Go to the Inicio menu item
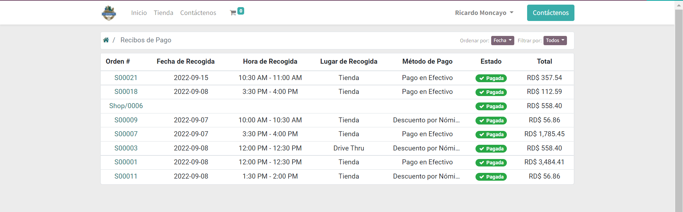The width and height of the screenshot is (683, 212). tap(139, 13)
